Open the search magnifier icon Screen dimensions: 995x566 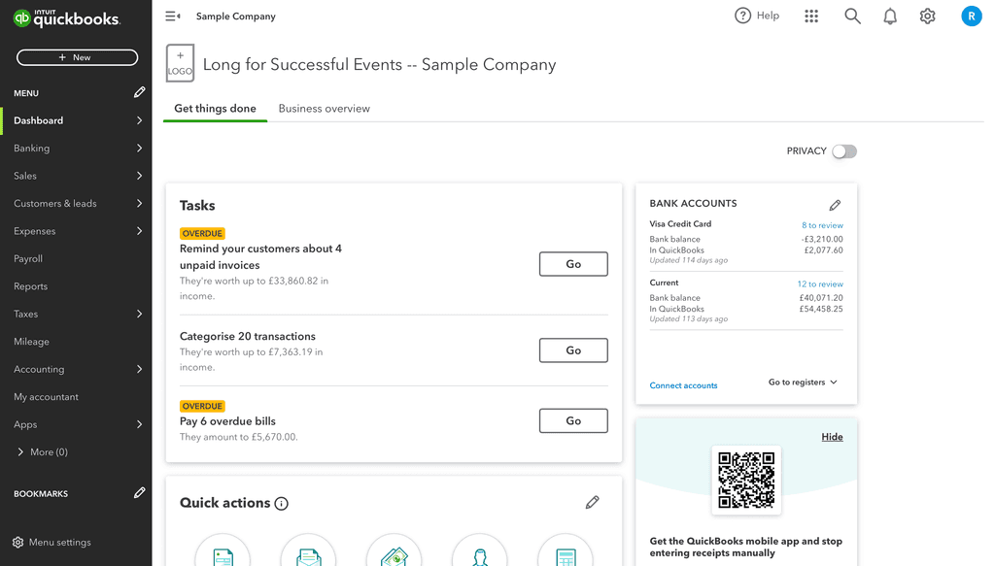[x=852, y=16]
